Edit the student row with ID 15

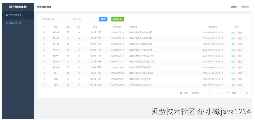[x=233, y=32]
